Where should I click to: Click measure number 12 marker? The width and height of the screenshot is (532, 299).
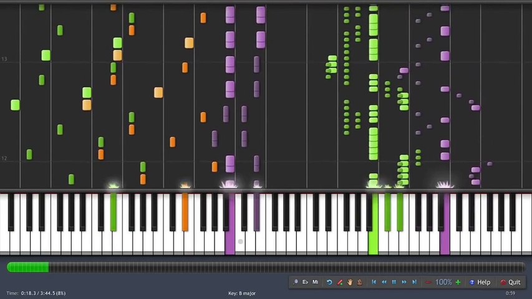click(4, 158)
